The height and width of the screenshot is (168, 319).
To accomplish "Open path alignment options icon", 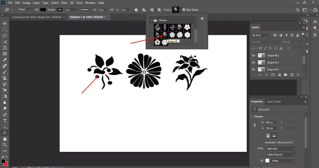I will 144,10.
